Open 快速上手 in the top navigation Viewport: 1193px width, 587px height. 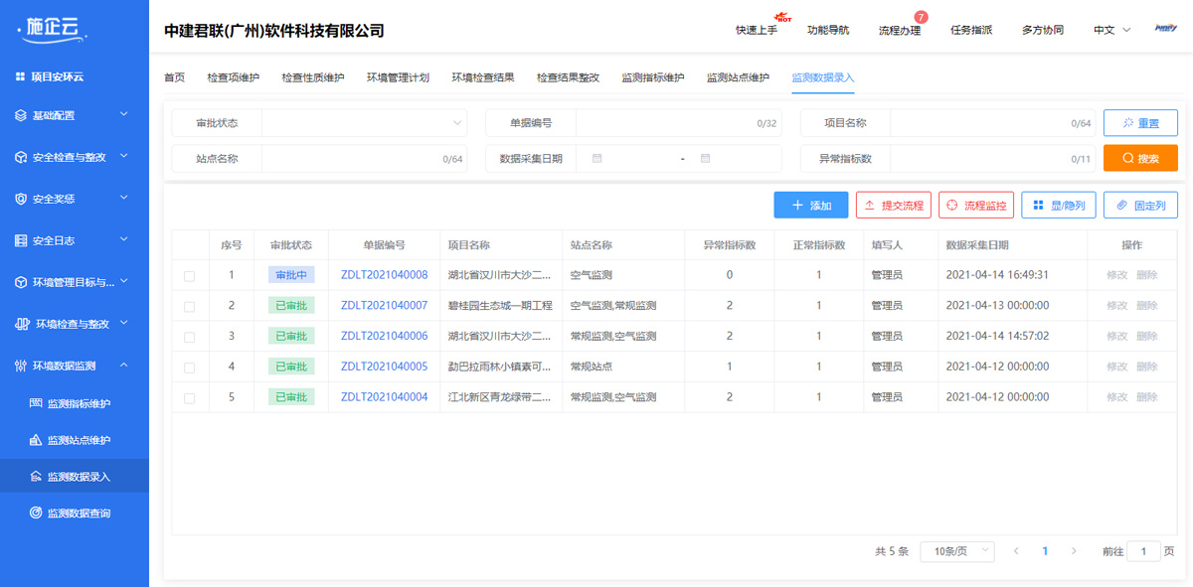757,30
